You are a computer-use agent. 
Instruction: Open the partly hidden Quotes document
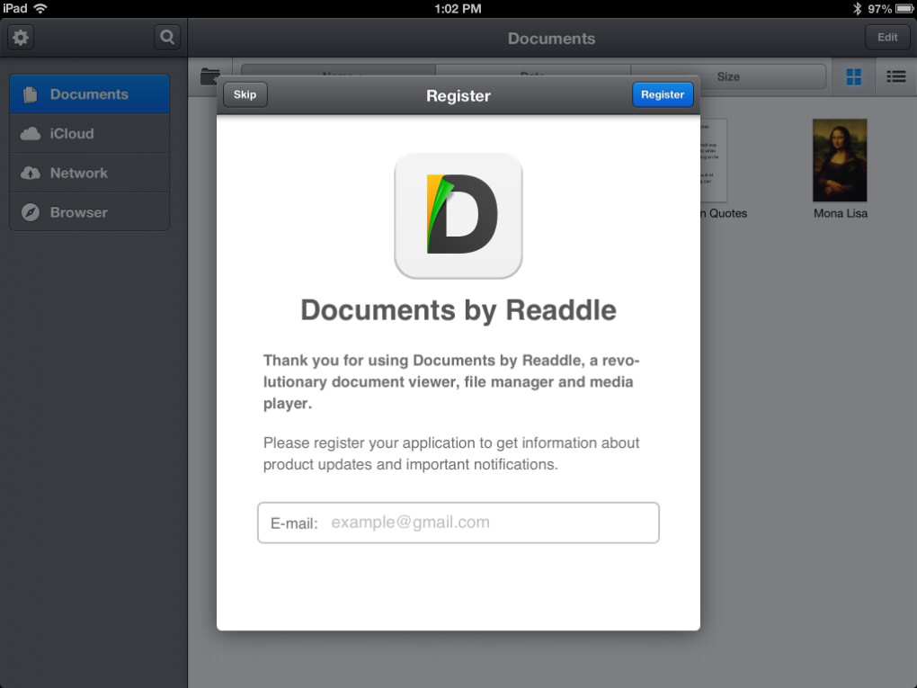(714, 160)
